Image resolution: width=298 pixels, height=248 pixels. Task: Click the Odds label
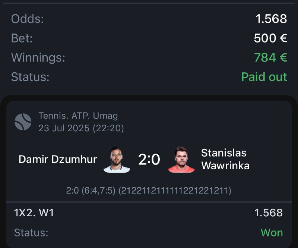(x=28, y=19)
